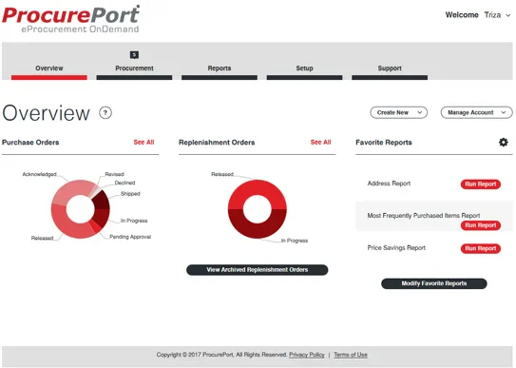516x368 pixels.
Task: Select Pending Approval slice in Purchase Orders chart
Action: click(96, 227)
